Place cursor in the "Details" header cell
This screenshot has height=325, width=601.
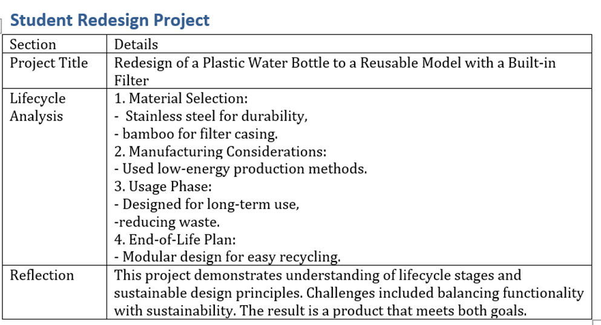click(x=136, y=44)
